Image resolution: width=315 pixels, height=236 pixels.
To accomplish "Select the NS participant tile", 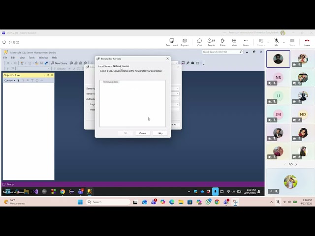I will pyautogui.click(x=278, y=78).
